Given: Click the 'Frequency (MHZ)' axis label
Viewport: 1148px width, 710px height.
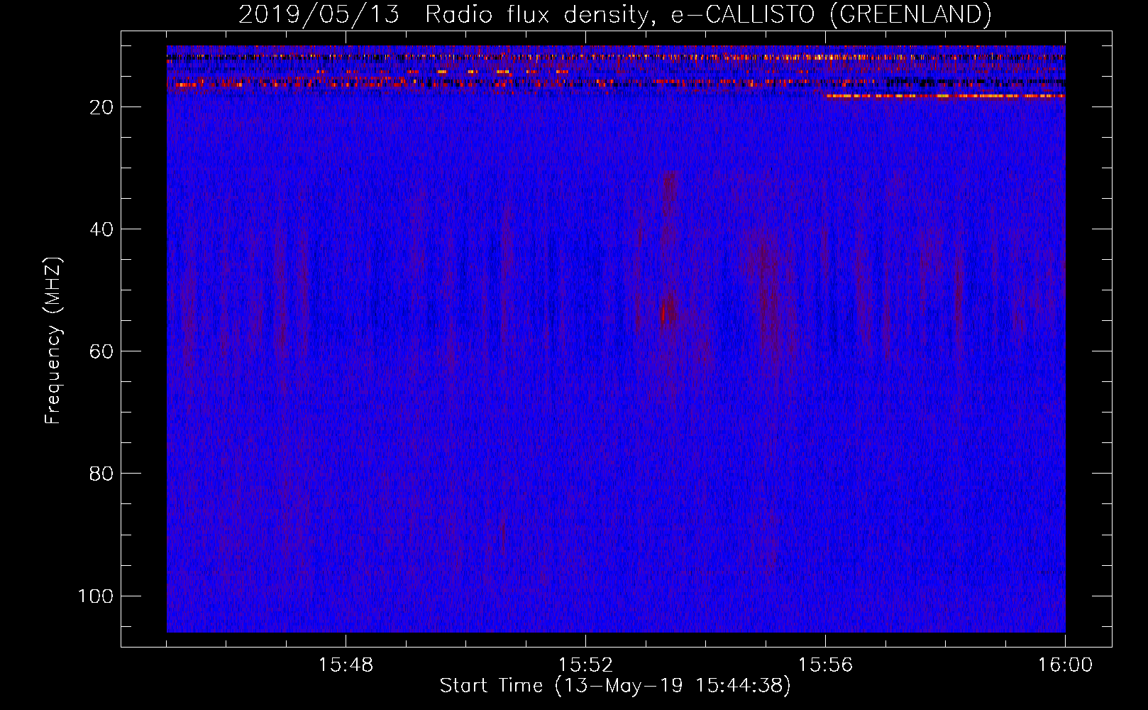Looking at the screenshot, I should pyautogui.click(x=53, y=341).
